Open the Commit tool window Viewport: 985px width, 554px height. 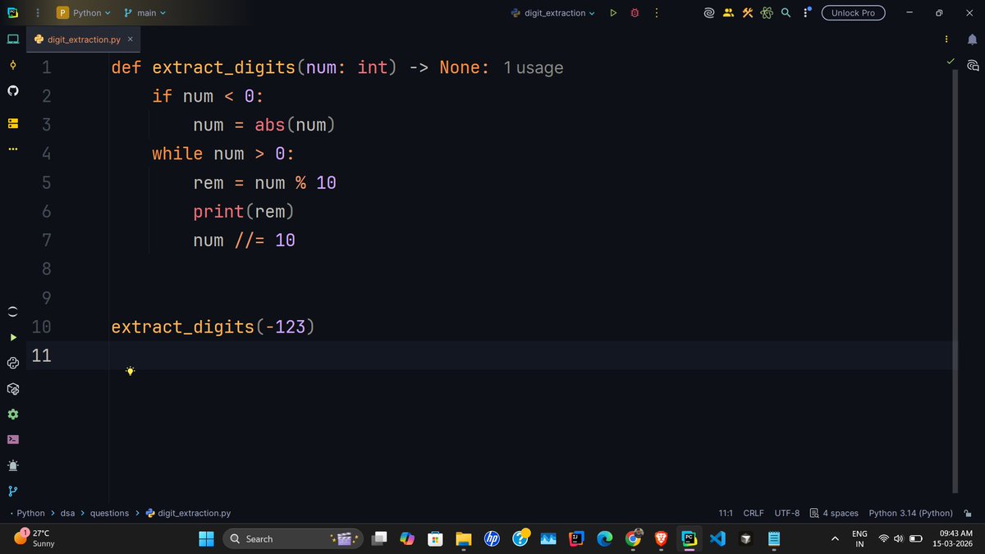pos(12,64)
